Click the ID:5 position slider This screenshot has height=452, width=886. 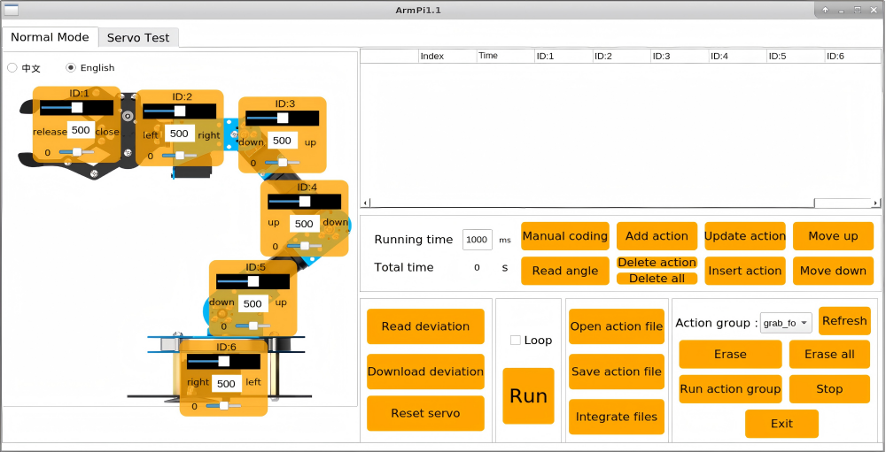pyautogui.click(x=253, y=281)
